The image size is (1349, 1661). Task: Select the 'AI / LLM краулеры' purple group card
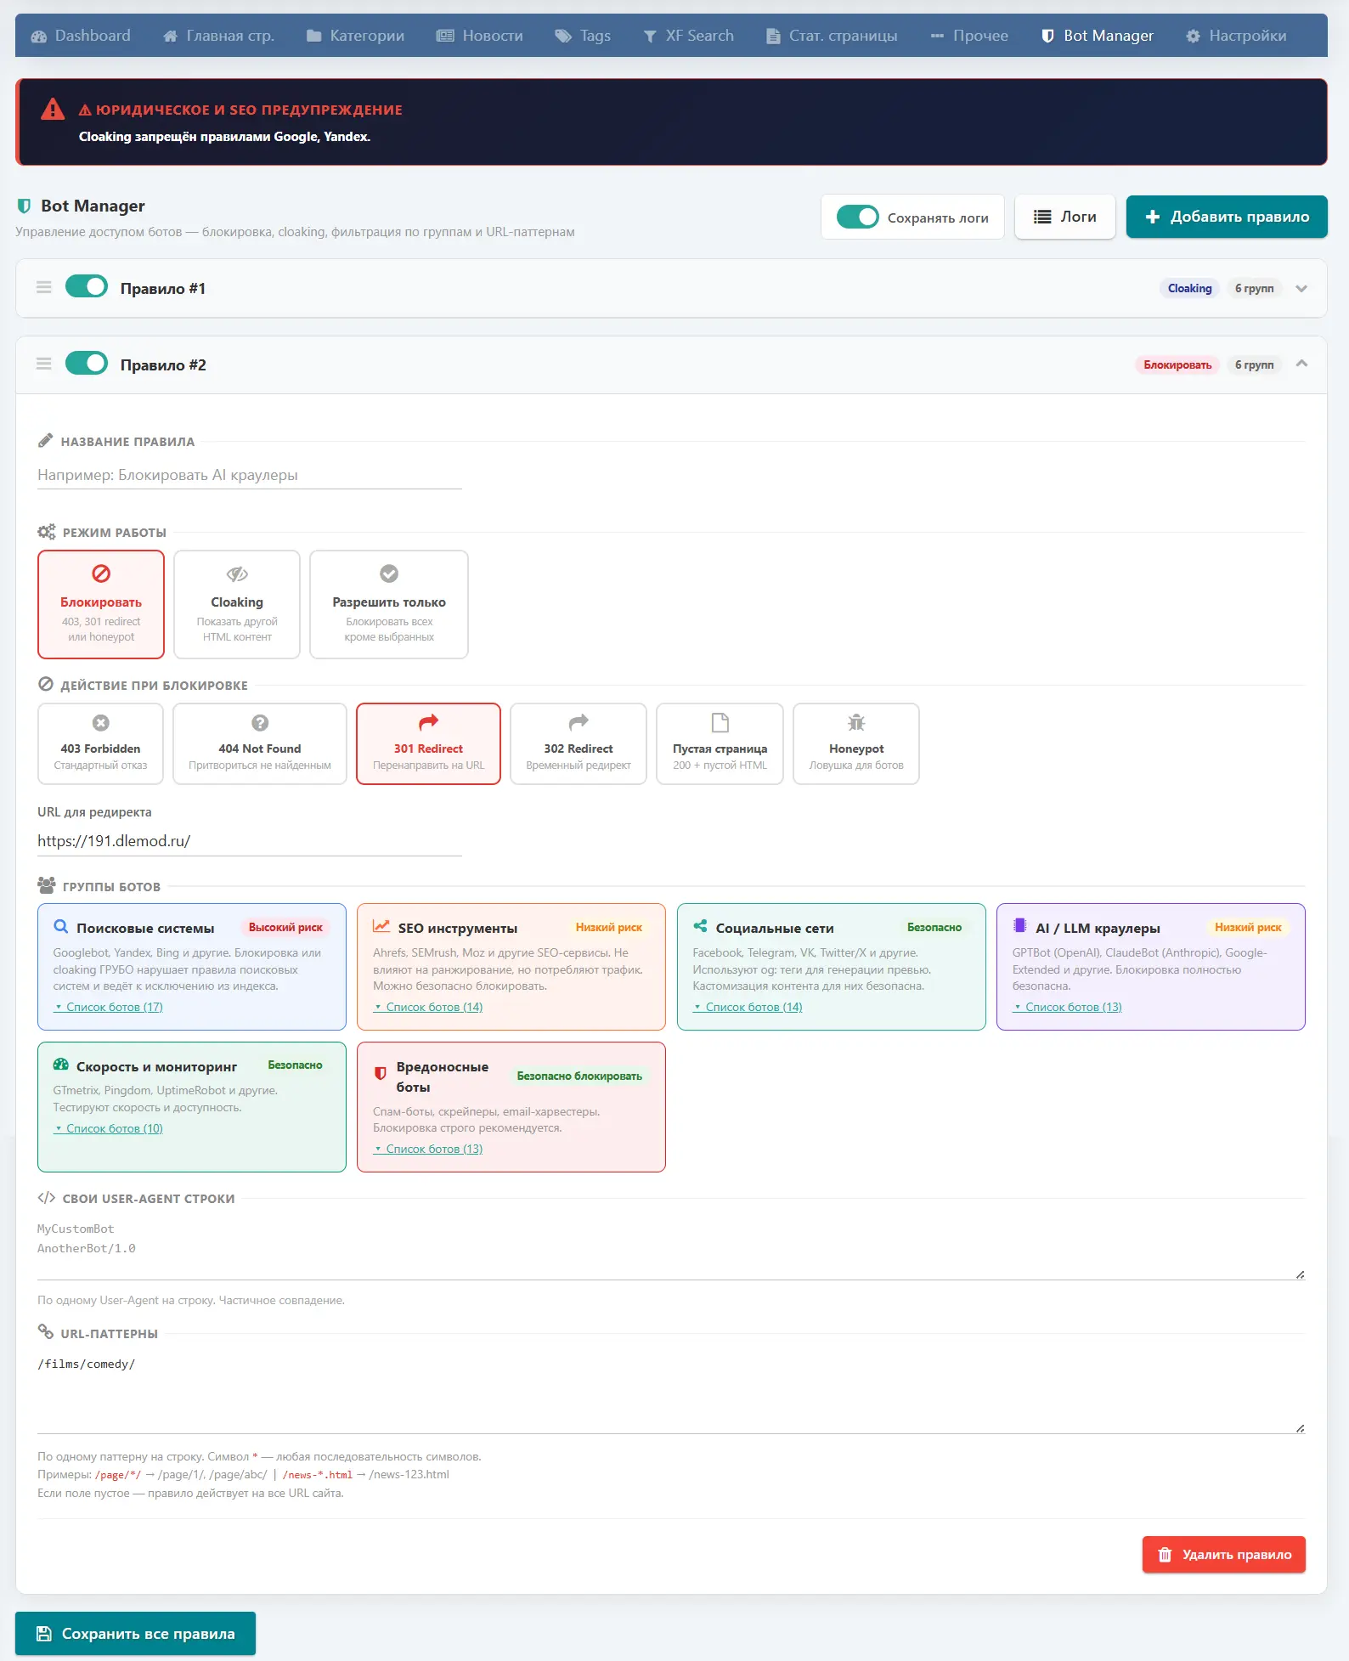point(1149,967)
